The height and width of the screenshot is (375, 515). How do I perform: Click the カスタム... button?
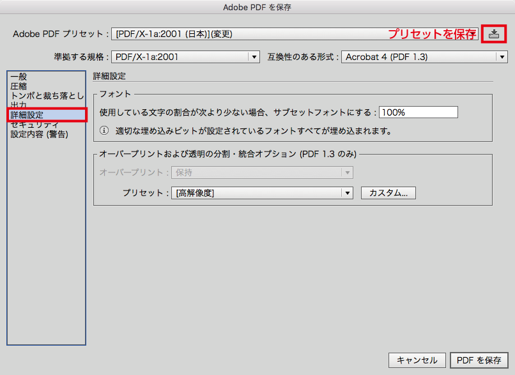tap(388, 193)
